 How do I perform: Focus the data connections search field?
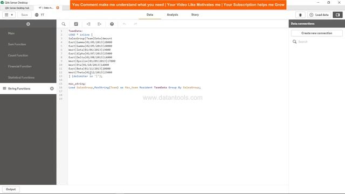(x=320, y=41)
